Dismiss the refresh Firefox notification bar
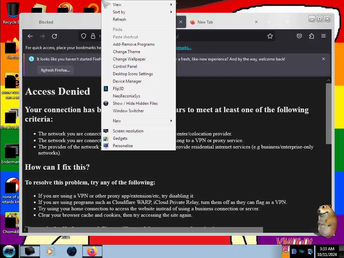The width and height of the screenshot is (344, 258). (324, 59)
